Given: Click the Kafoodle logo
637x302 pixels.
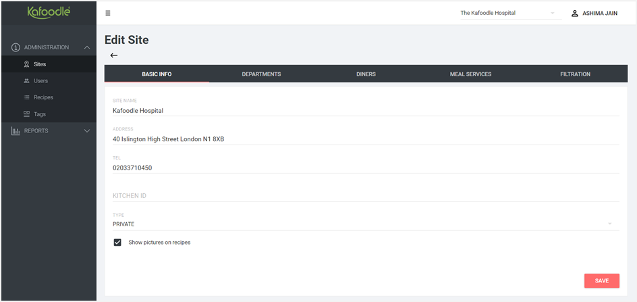Looking at the screenshot, I should click(49, 12).
